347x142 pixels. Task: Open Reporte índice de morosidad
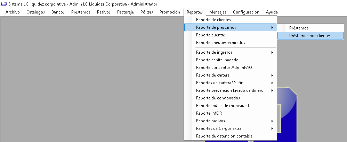231,106
